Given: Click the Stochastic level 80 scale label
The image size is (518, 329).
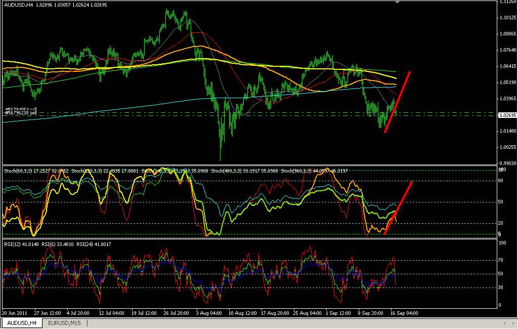Looking at the screenshot, I should point(501,181).
